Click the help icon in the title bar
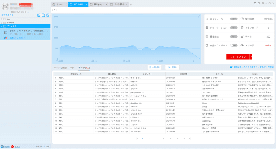The height and width of the screenshot is (149, 276). click(259, 3)
